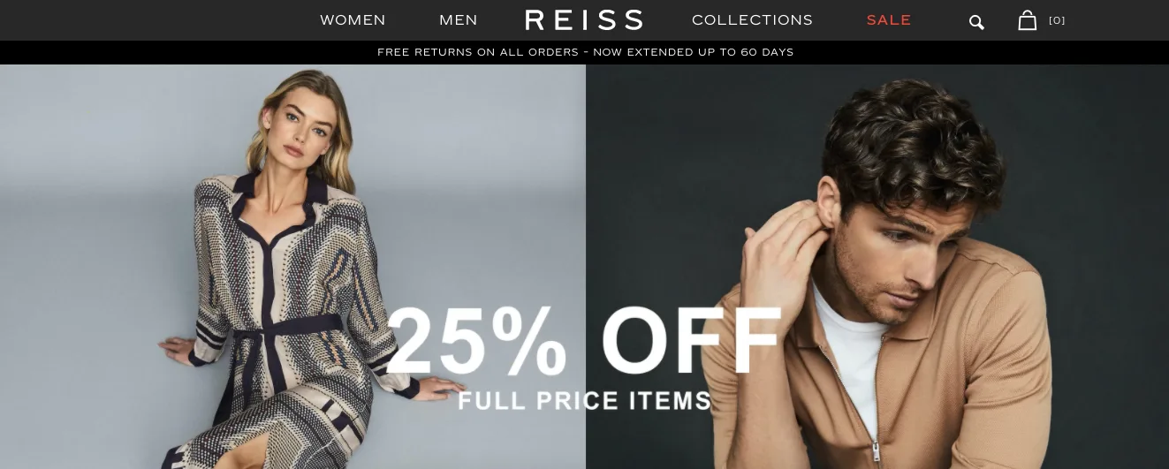The image size is (1169, 469).
Task: Open the shopping bag icon
Action: pyautogui.click(x=1027, y=20)
